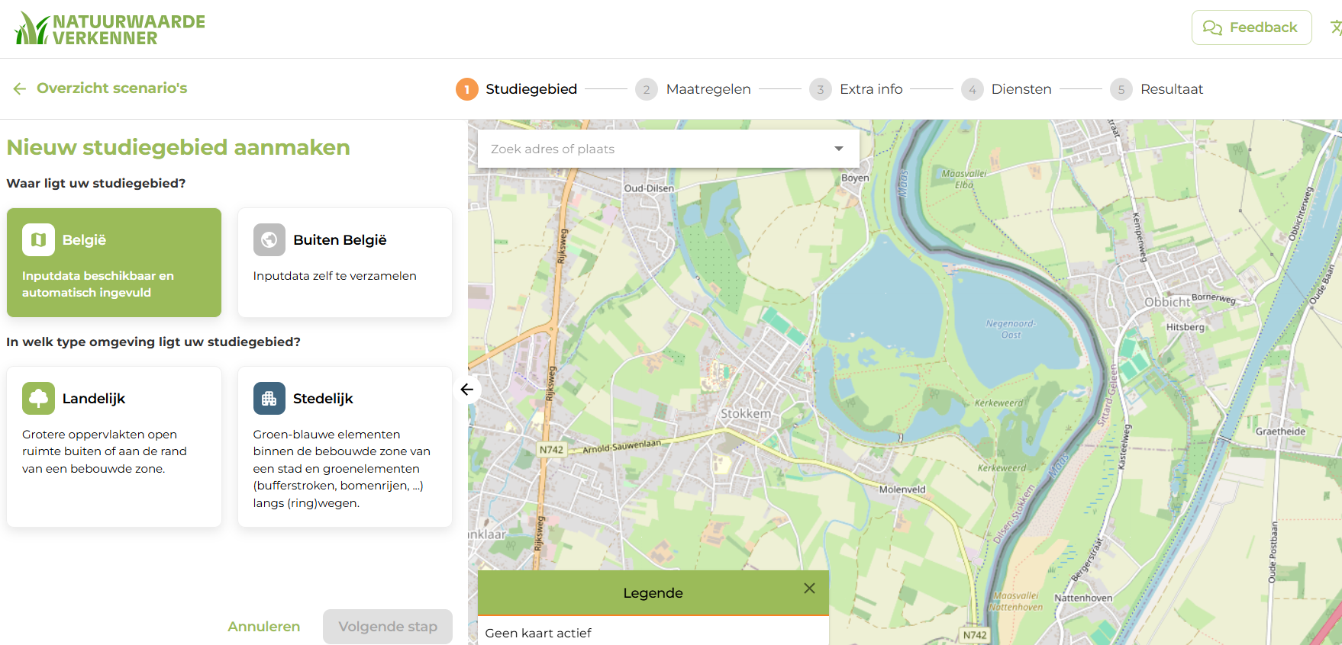The height and width of the screenshot is (645, 1342).
Task: Click the Stedelijk building icon
Action: [x=269, y=399]
